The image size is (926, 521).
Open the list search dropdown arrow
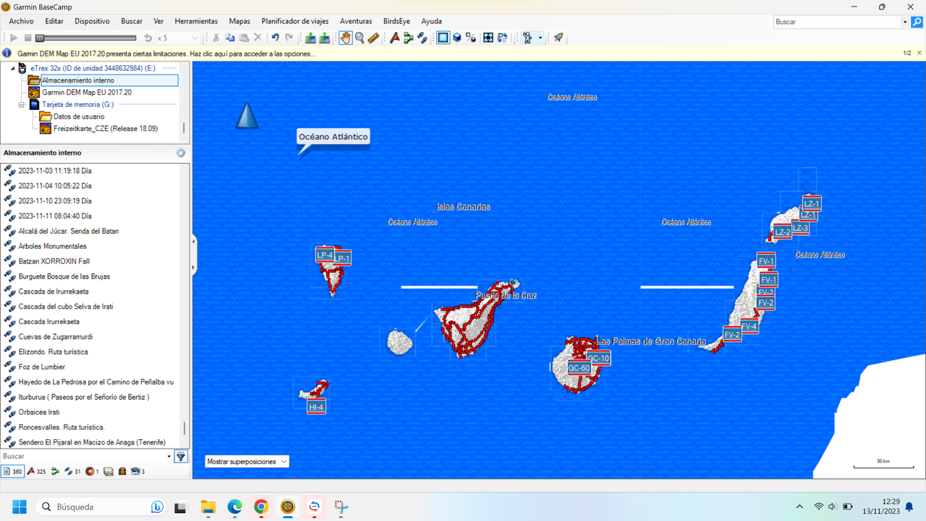point(169,457)
